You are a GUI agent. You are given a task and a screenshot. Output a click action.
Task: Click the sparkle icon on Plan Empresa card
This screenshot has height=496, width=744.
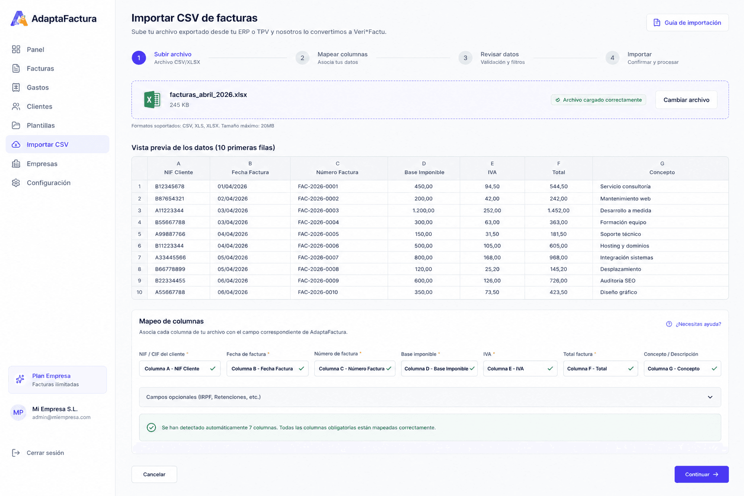click(20, 379)
